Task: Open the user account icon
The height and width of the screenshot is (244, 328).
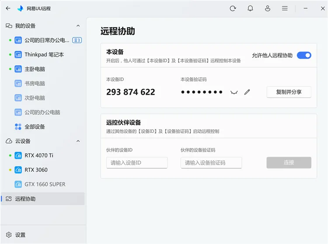Action: pyautogui.click(x=268, y=8)
